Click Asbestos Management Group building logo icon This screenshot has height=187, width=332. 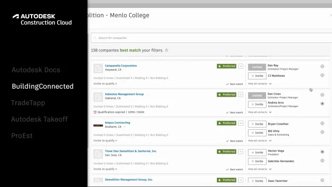98,97
